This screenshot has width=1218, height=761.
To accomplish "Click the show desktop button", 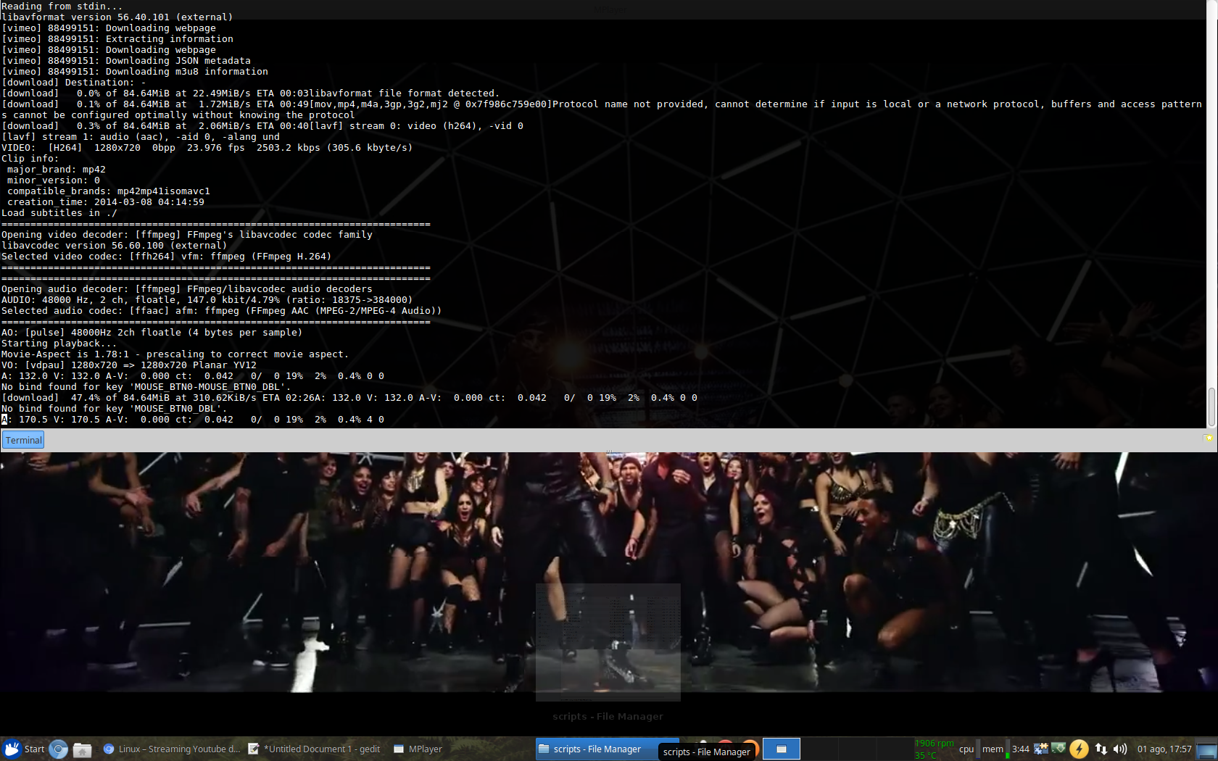I will 1206,749.
